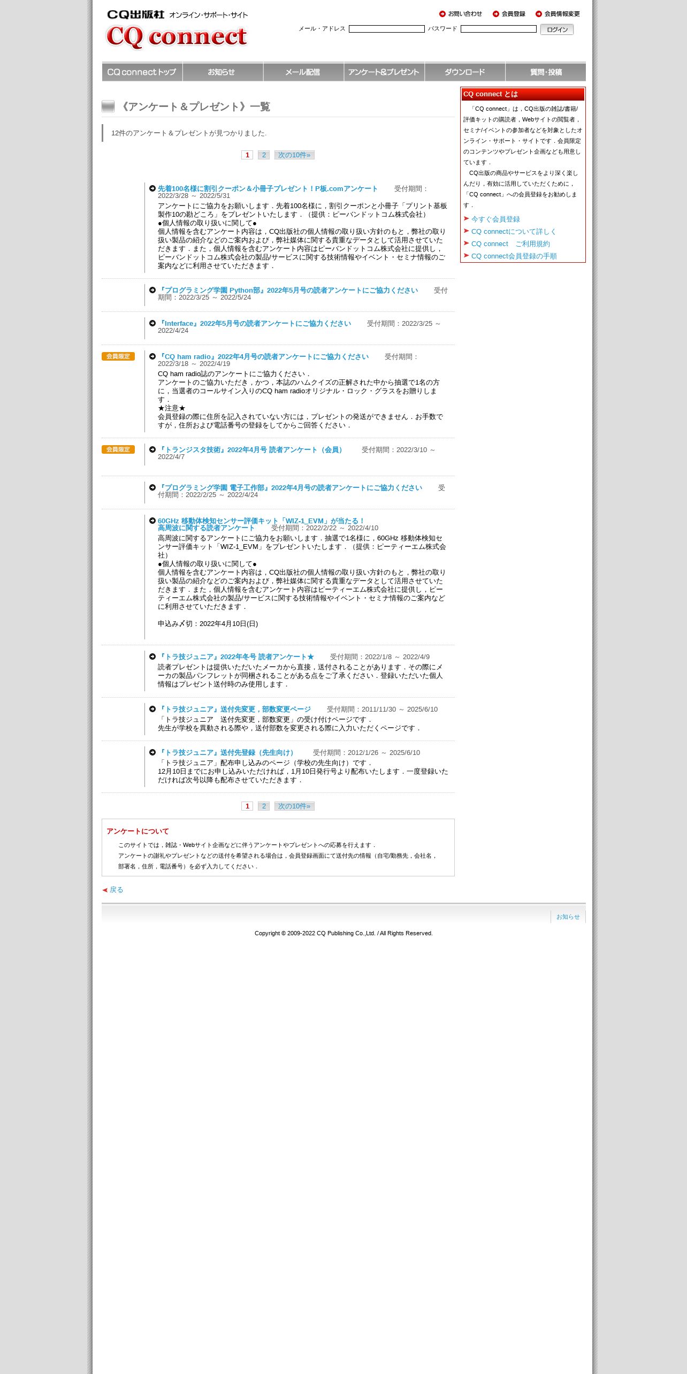
Task: Open 質問・投稿 navigation tab
Action: [546, 72]
